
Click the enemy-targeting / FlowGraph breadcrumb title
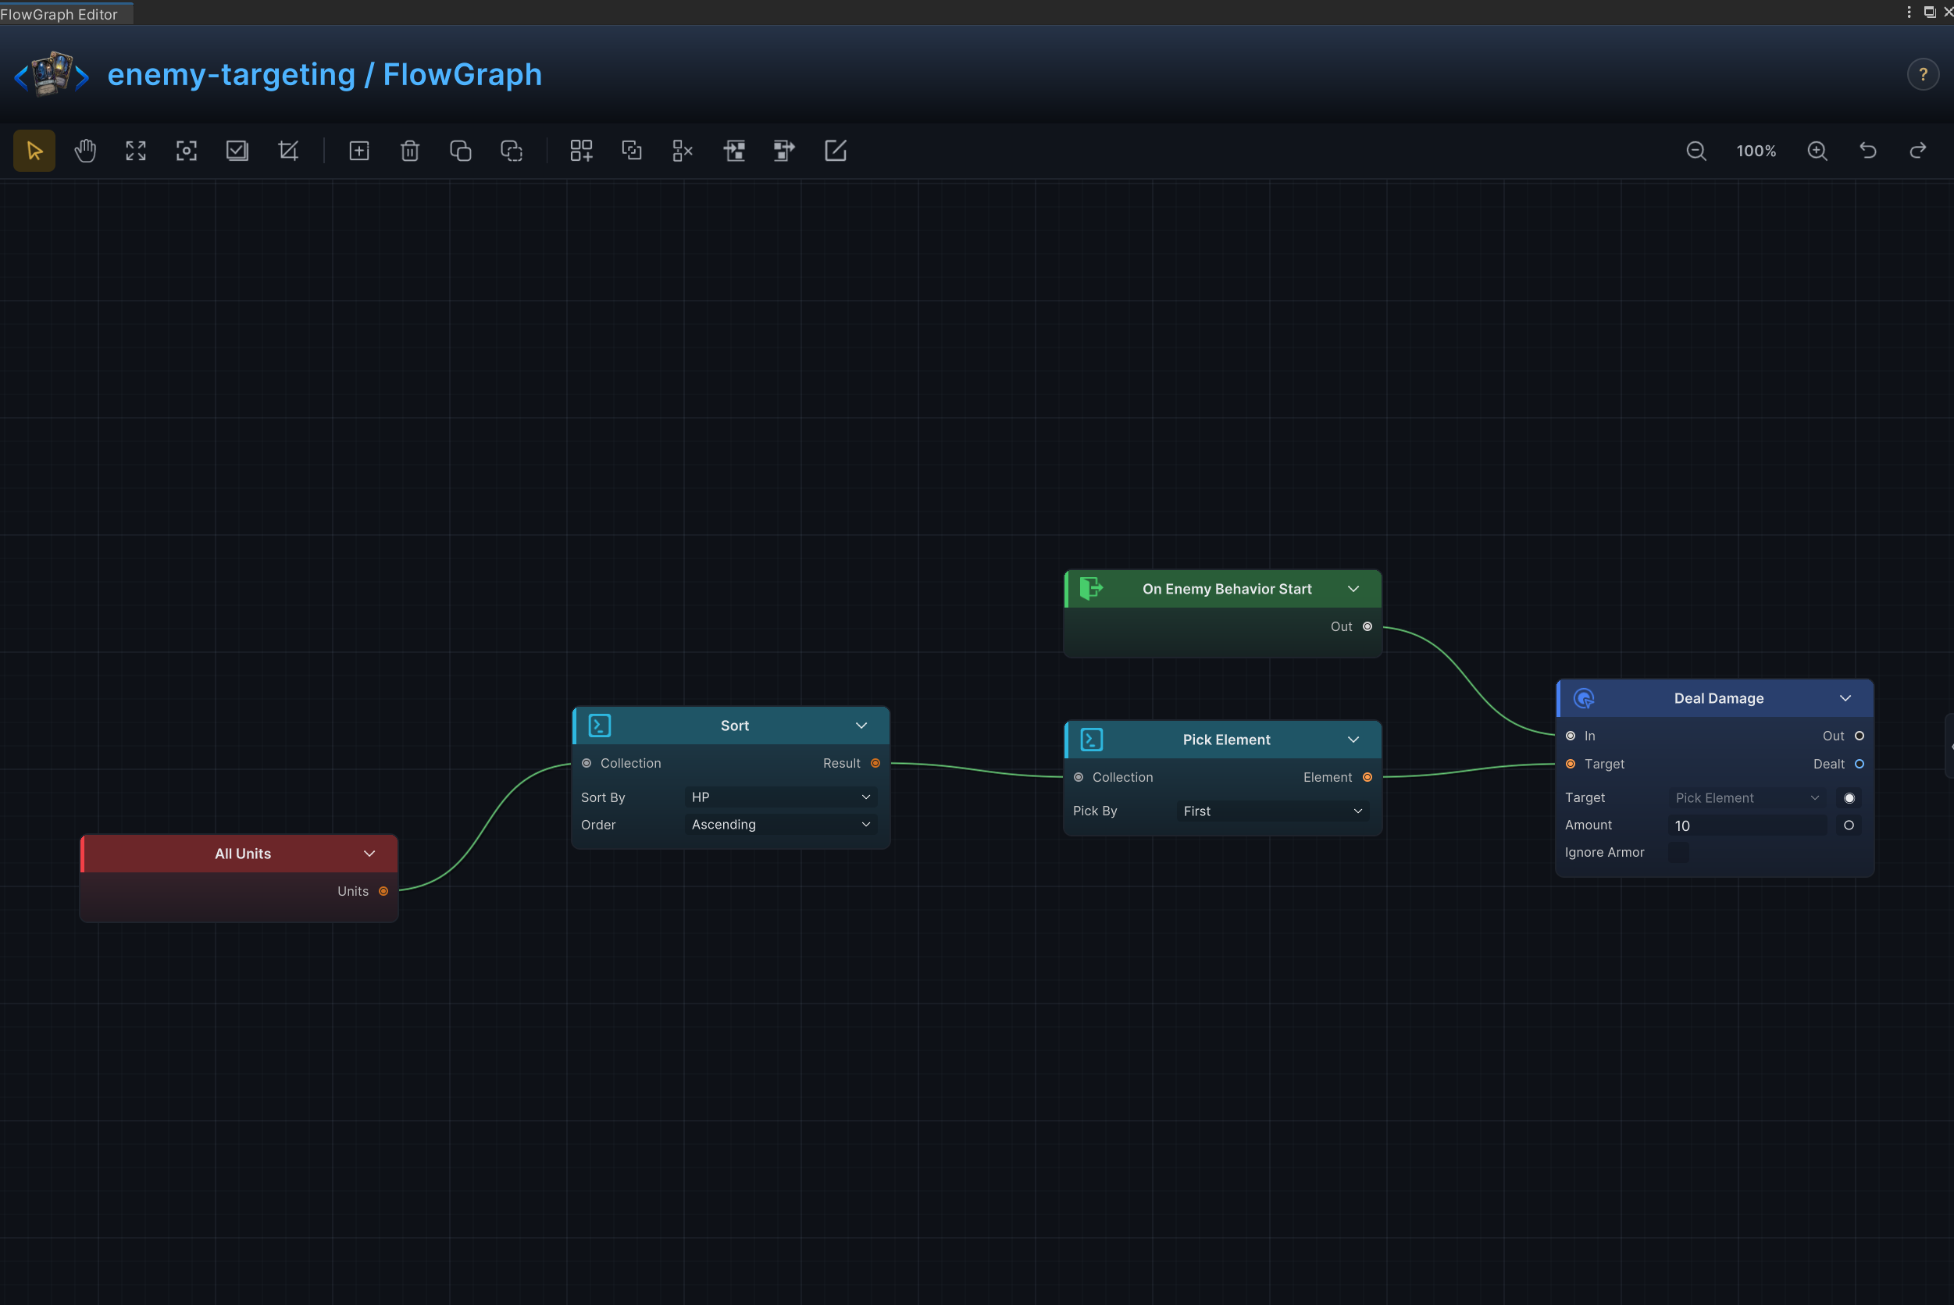pos(325,75)
